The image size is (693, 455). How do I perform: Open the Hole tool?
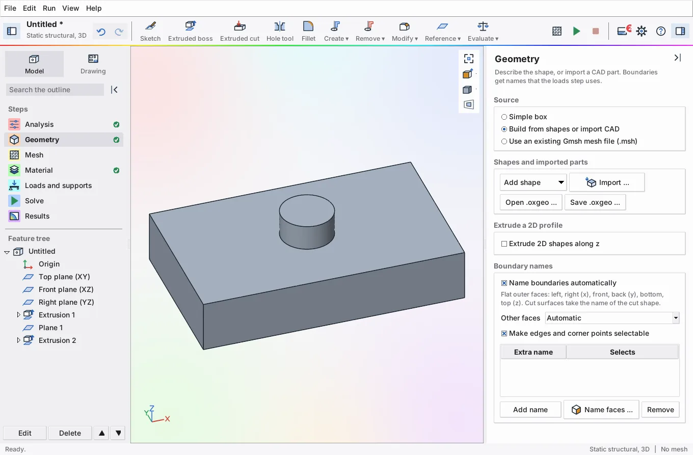tap(280, 31)
